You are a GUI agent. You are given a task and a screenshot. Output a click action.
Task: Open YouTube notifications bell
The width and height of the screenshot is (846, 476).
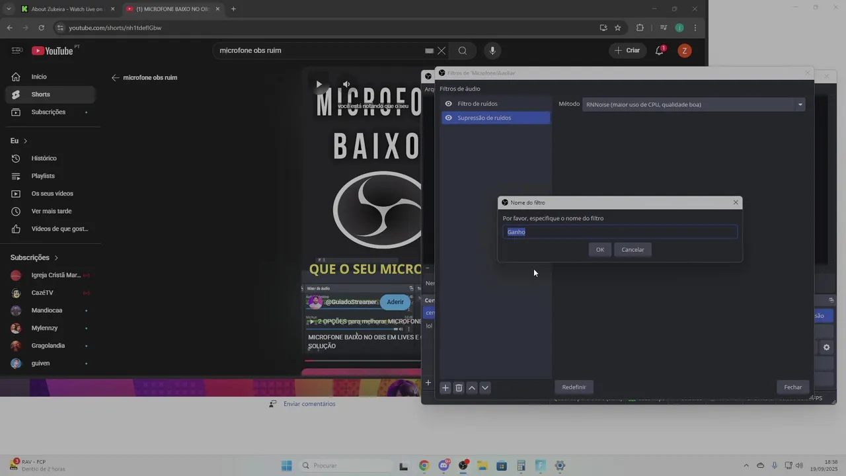(x=660, y=50)
